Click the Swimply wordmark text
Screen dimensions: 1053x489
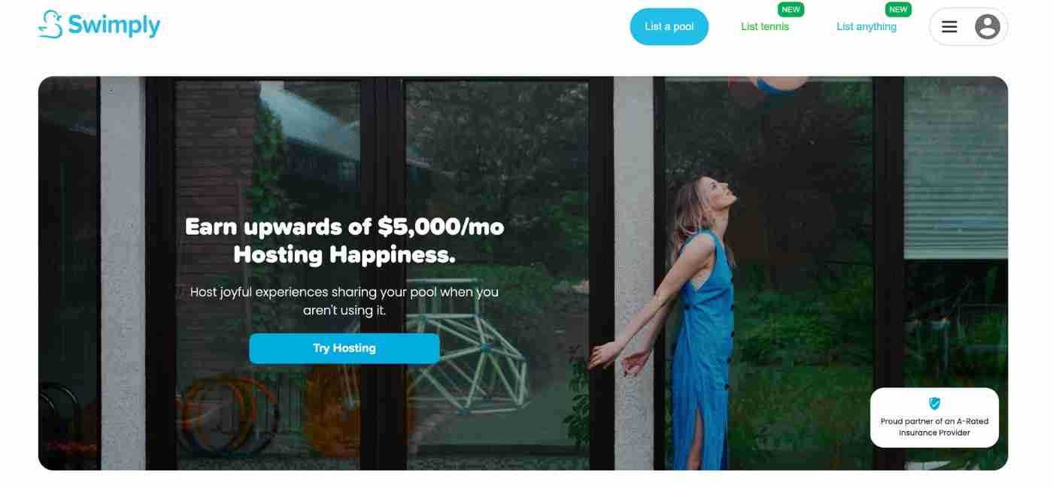coord(114,25)
